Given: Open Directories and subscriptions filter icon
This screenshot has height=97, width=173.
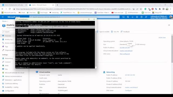Looking at the screenshot, I should (128, 17).
